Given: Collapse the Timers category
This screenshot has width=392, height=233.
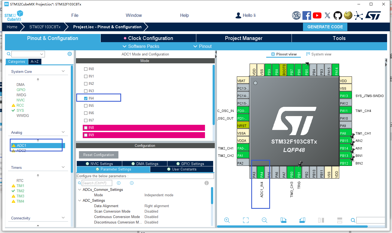Looking at the screenshot, I should (x=63, y=167).
